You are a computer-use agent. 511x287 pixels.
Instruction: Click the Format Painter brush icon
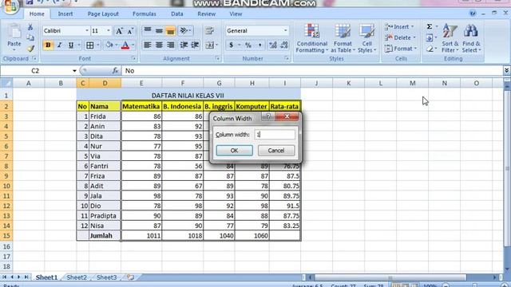point(30,48)
